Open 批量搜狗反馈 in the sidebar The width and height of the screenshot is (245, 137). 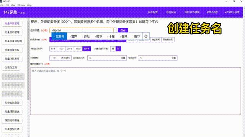coord(12,129)
